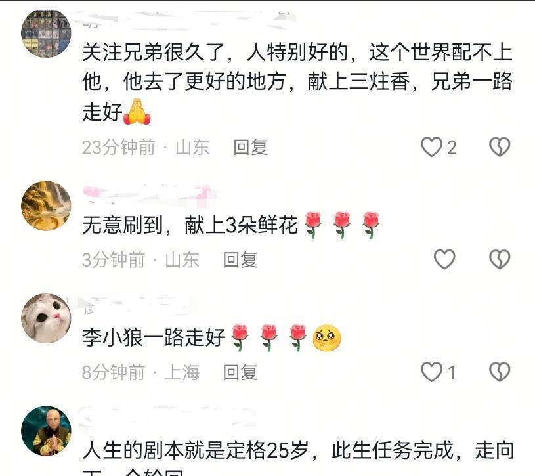This screenshot has width=535, height=476.
Task: Tap the blurred username above 关注兄弟很久了 comment
Action: click(188, 20)
